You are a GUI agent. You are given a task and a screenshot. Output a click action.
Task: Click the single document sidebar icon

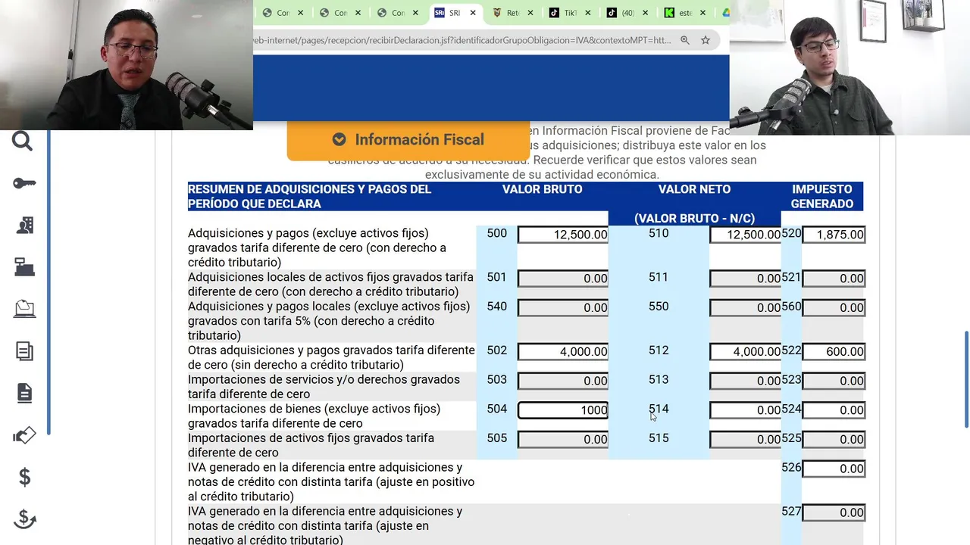24,393
